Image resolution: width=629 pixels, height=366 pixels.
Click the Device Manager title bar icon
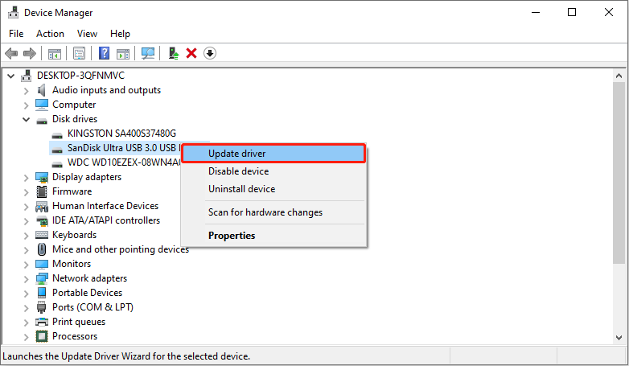13,12
